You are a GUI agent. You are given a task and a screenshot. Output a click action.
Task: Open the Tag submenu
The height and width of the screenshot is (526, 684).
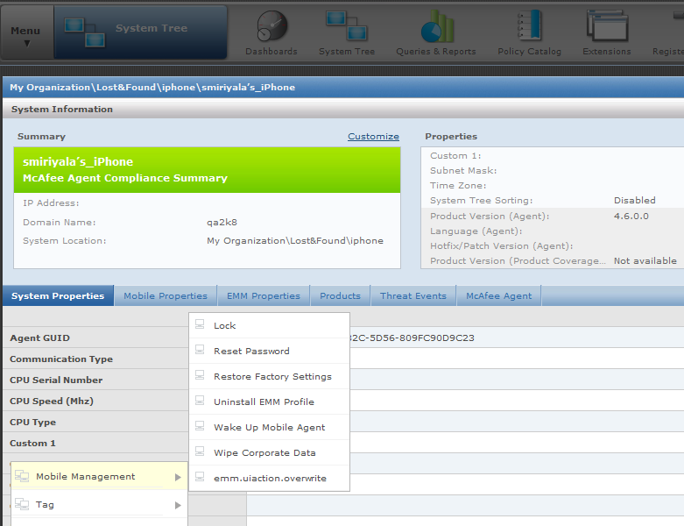point(99,505)
